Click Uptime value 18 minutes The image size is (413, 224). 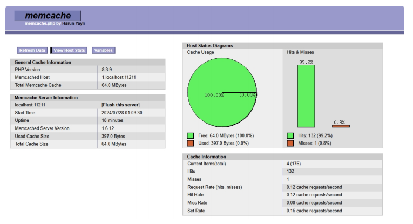[112, 120]
